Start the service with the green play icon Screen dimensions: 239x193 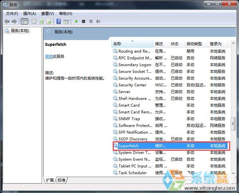pos(76,22)
